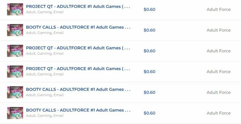The image size is (241, 124).
Task: Open thumbnail of the first BOOTY CALLS offer
Action: 15,30
